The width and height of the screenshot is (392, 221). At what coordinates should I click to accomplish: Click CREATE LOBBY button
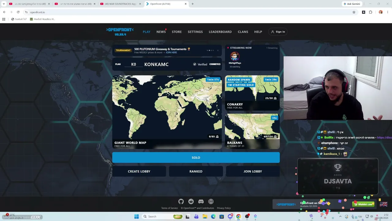coord(139,171)
